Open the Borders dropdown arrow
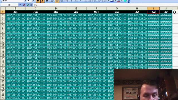The width and height of the screenshot is (178, 100). click(108, 1)
